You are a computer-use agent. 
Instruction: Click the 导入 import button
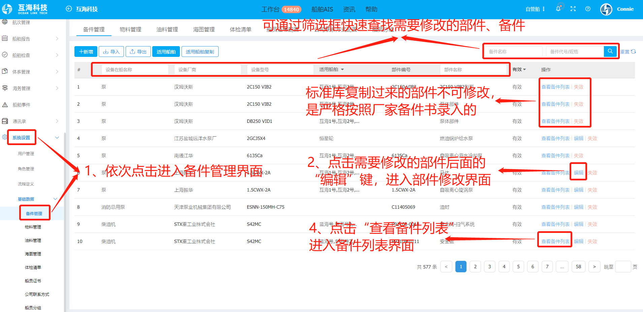tap(111, 51)
